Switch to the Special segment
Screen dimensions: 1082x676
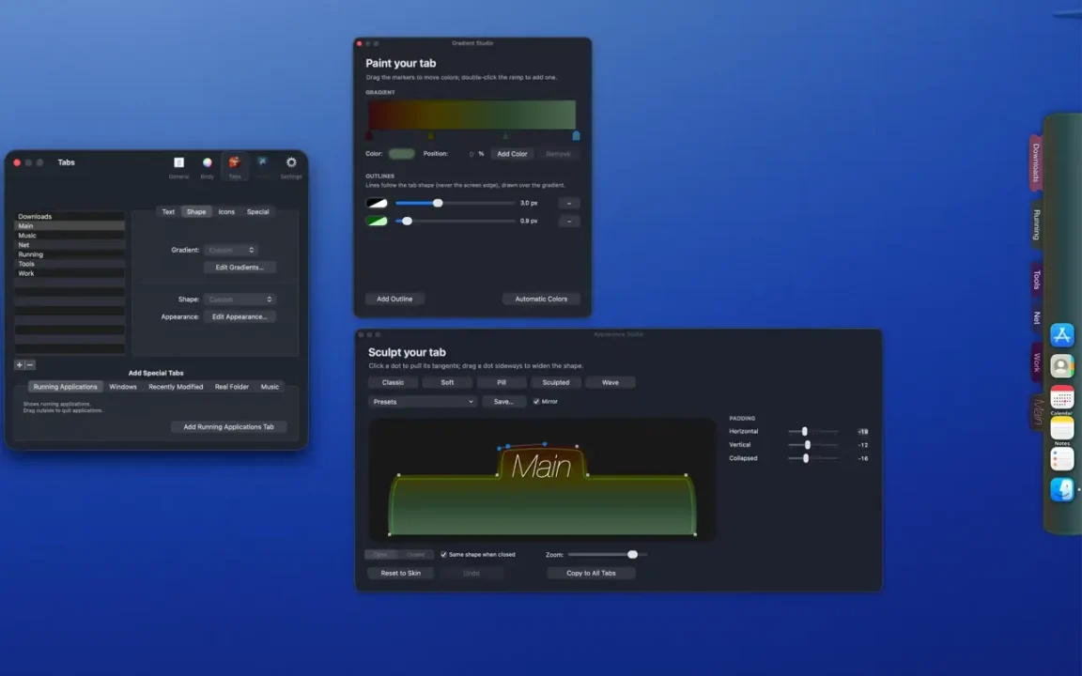tap(258, 212)
